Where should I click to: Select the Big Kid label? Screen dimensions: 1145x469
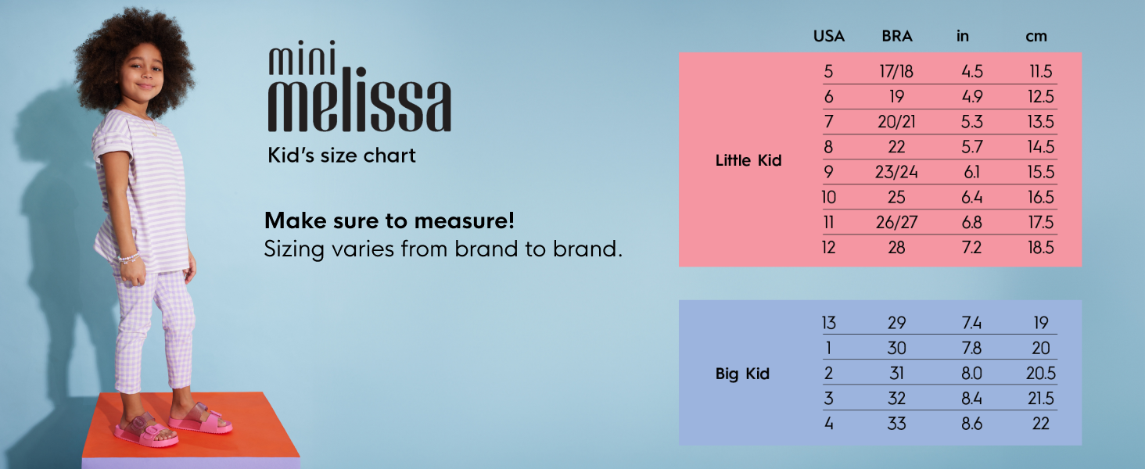[742, 374]
